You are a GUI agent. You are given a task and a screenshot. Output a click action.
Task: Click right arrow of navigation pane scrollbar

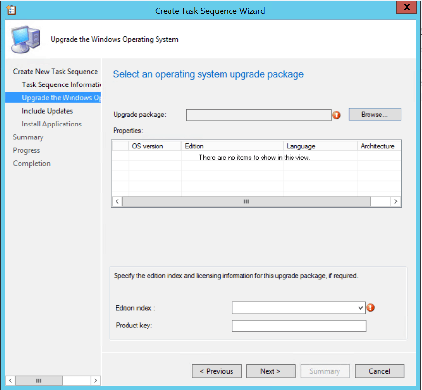[95, 380]
